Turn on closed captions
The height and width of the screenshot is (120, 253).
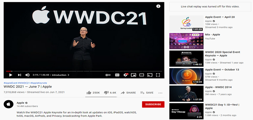117,75
